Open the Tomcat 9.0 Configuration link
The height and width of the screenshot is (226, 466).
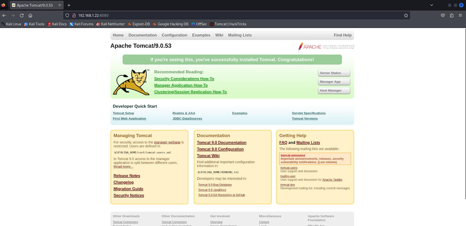click(220, 149)
